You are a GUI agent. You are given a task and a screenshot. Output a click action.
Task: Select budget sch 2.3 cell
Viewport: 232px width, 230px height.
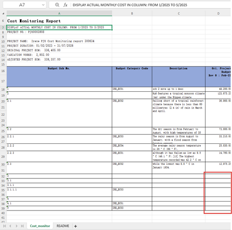click(x=59, y=168)
